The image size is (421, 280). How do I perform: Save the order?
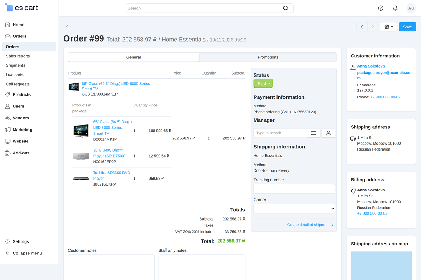coord(407,27)
